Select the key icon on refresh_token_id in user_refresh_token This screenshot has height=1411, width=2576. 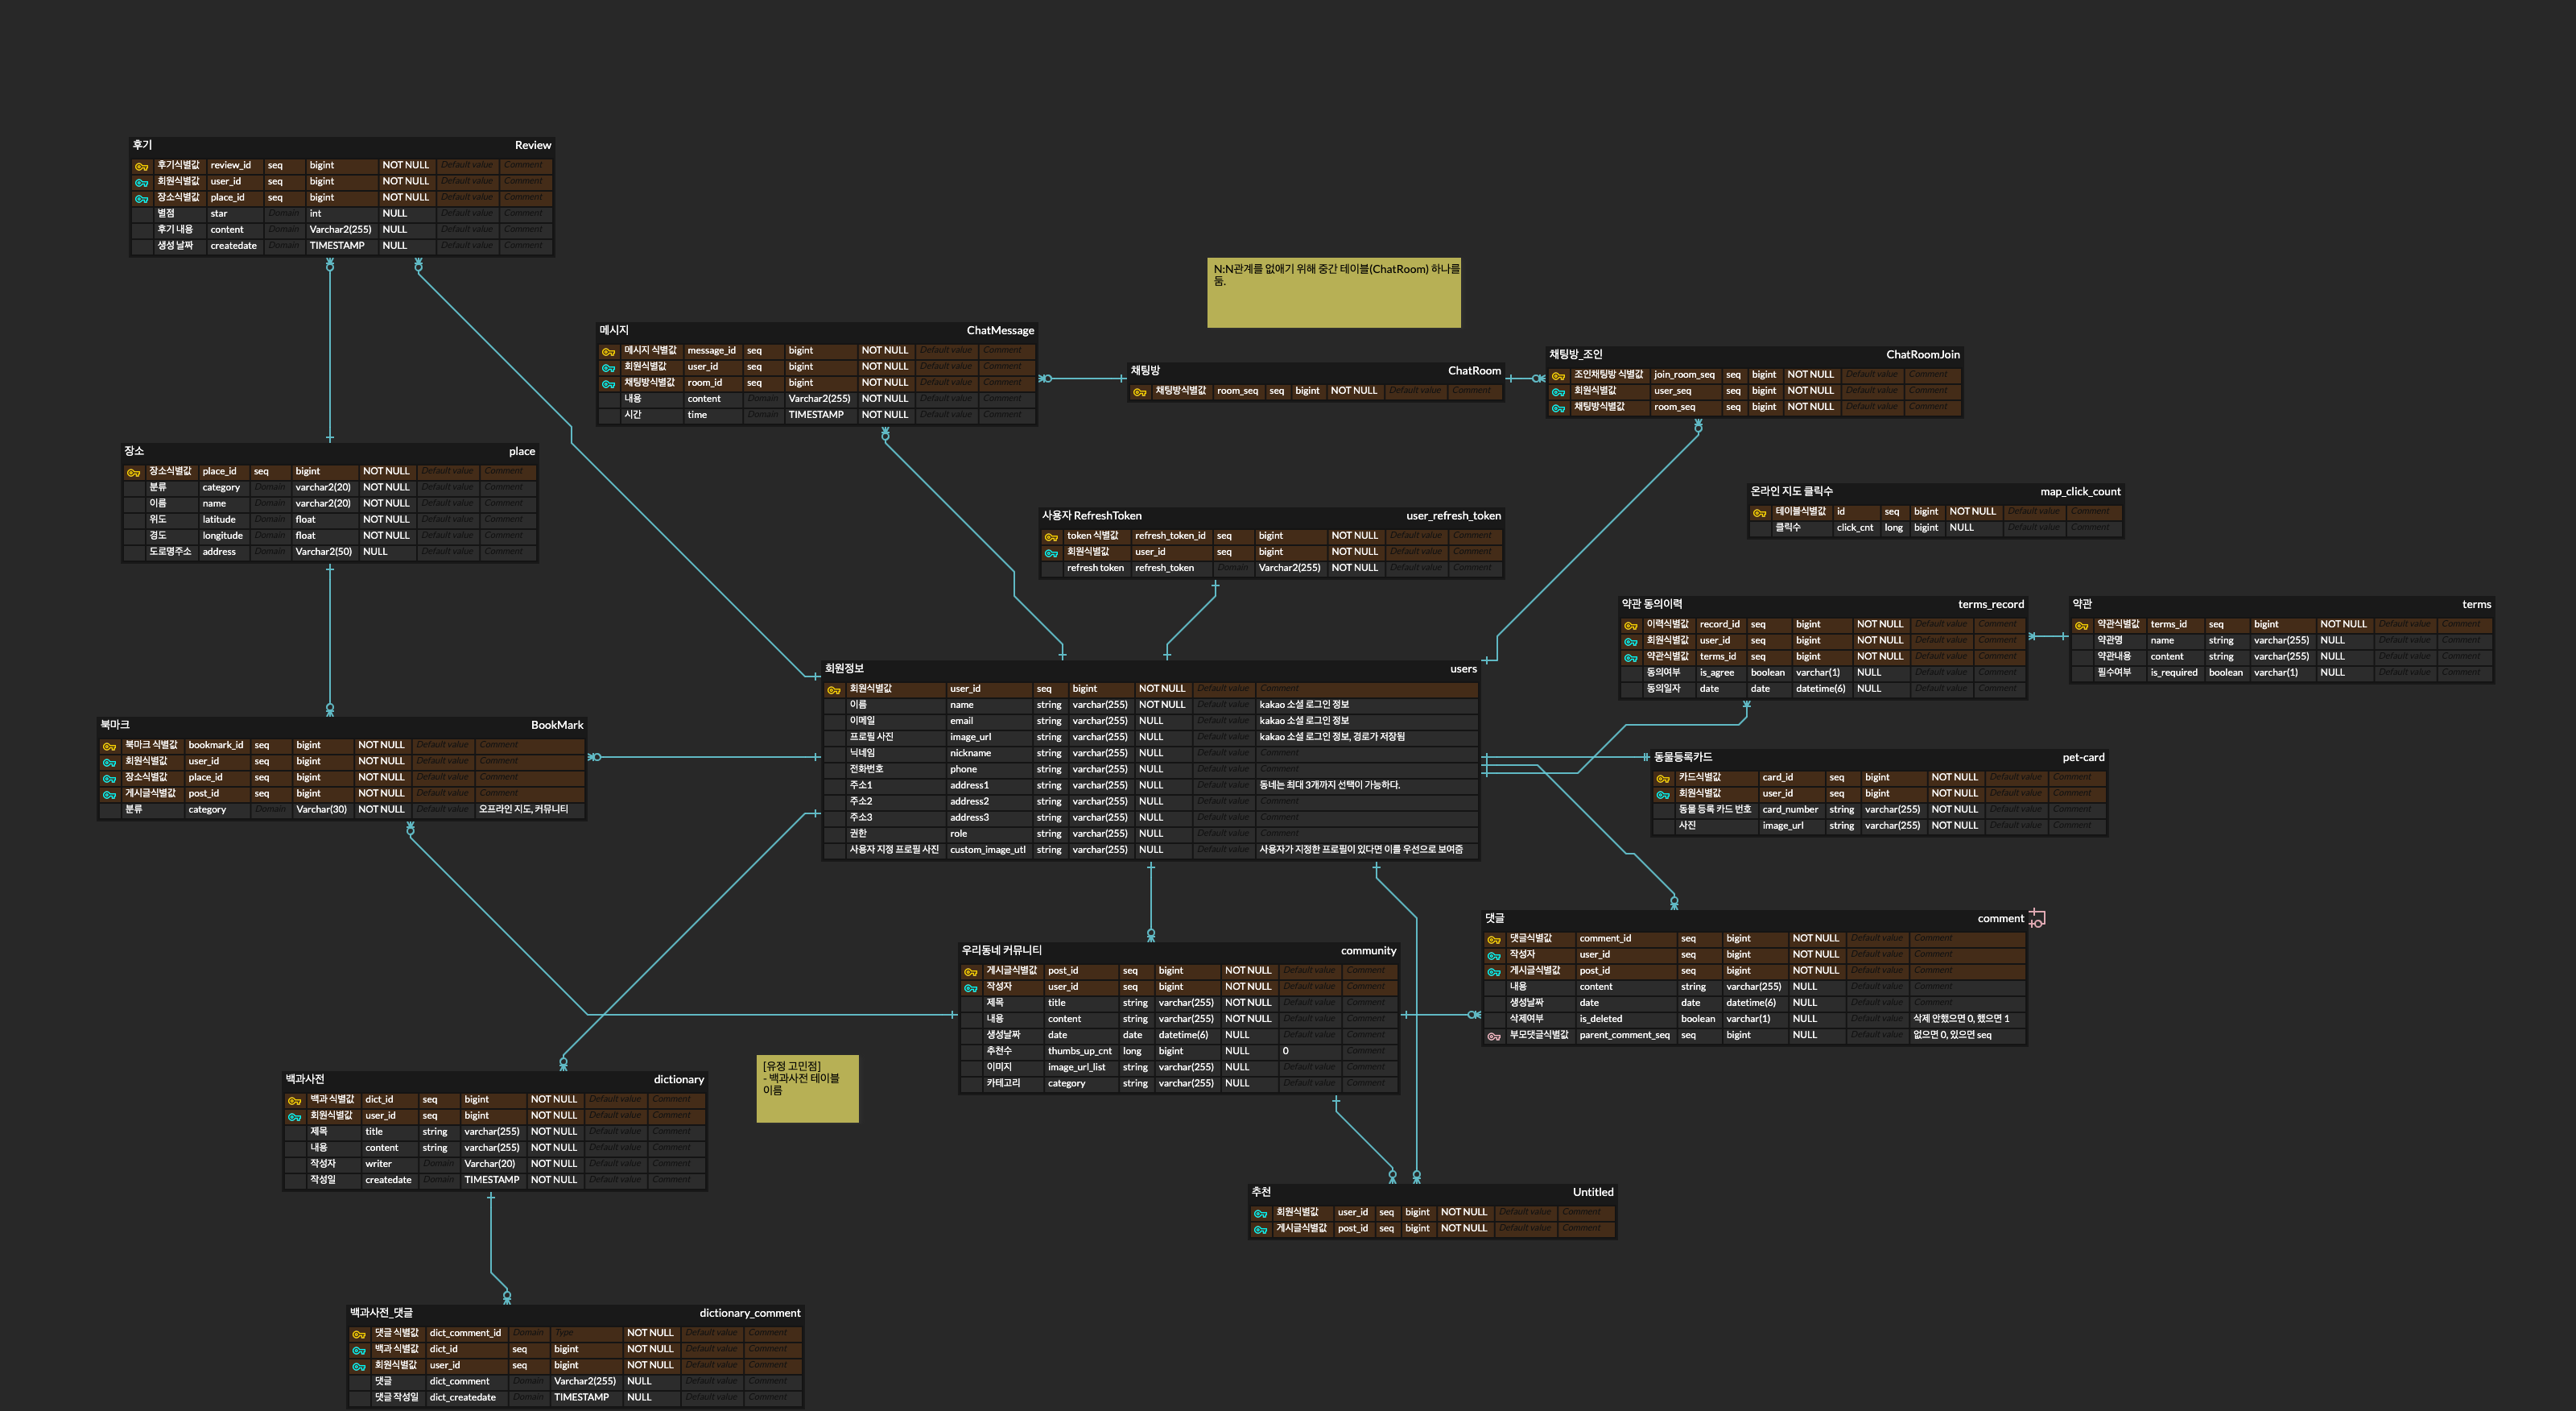point(1051,536)
